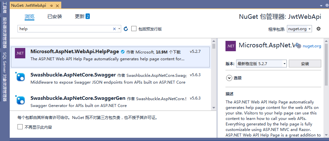Open the nuget.org link in details pane
Image resolution: width=329 pixels, height=141 pixels.
[312, 46]
